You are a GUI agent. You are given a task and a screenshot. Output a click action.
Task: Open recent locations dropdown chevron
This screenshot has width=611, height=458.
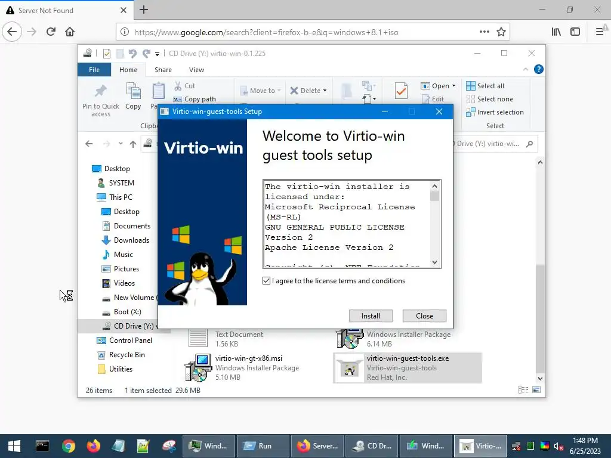pos(121,144)
